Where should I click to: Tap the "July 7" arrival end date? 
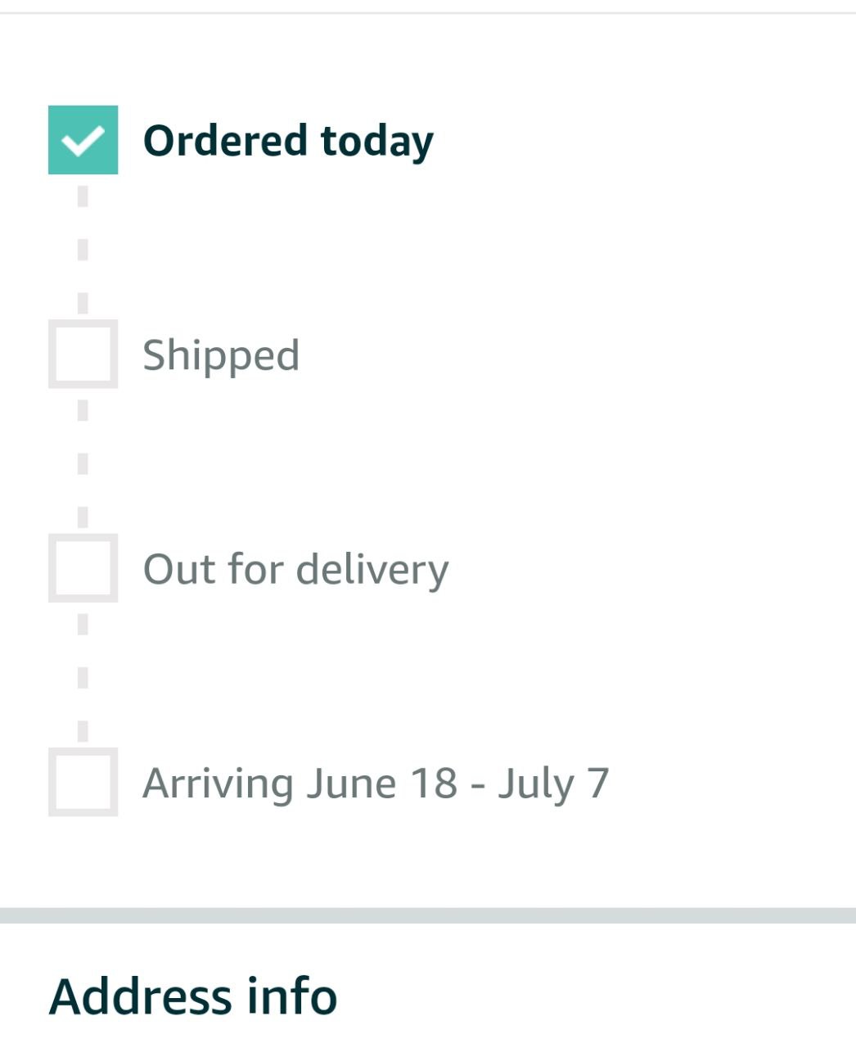point(553,784)
